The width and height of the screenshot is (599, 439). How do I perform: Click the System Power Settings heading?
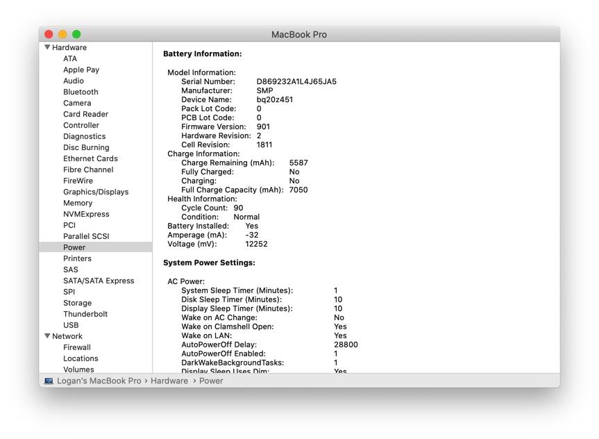[x=209, y=263]
